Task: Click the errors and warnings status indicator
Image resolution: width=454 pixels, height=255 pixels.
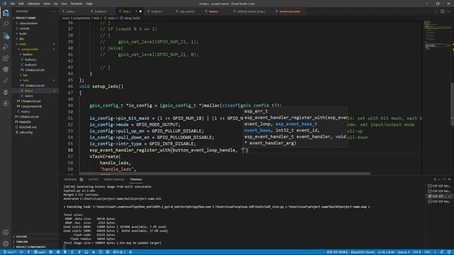Action: point(119,252)
